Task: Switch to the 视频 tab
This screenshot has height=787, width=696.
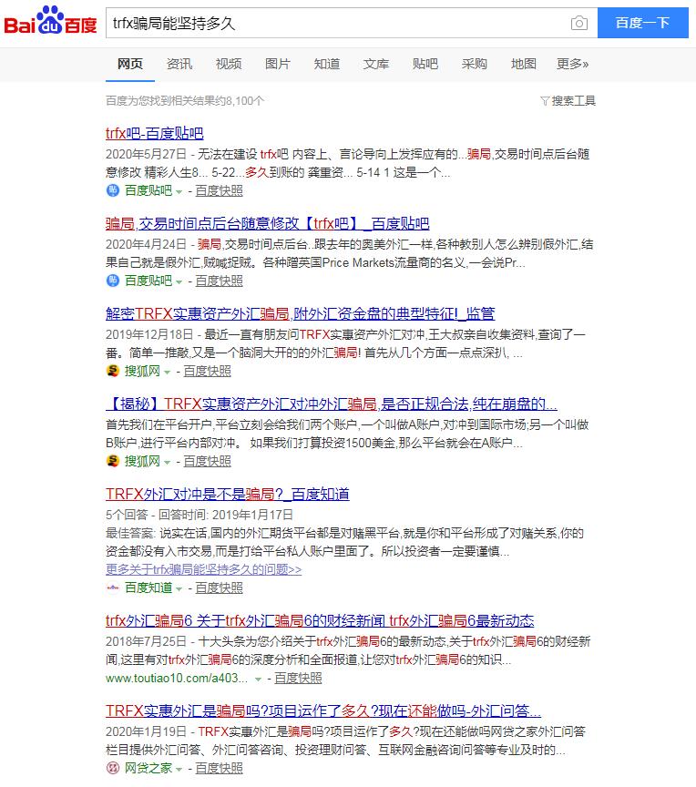Action: tap(229, 64)
